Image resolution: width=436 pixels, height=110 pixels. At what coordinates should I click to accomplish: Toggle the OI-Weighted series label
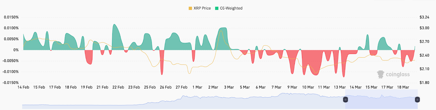pos(231,8)
